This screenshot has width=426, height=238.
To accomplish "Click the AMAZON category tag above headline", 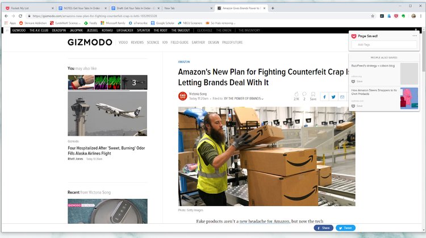I will click(x=184, y=62).
